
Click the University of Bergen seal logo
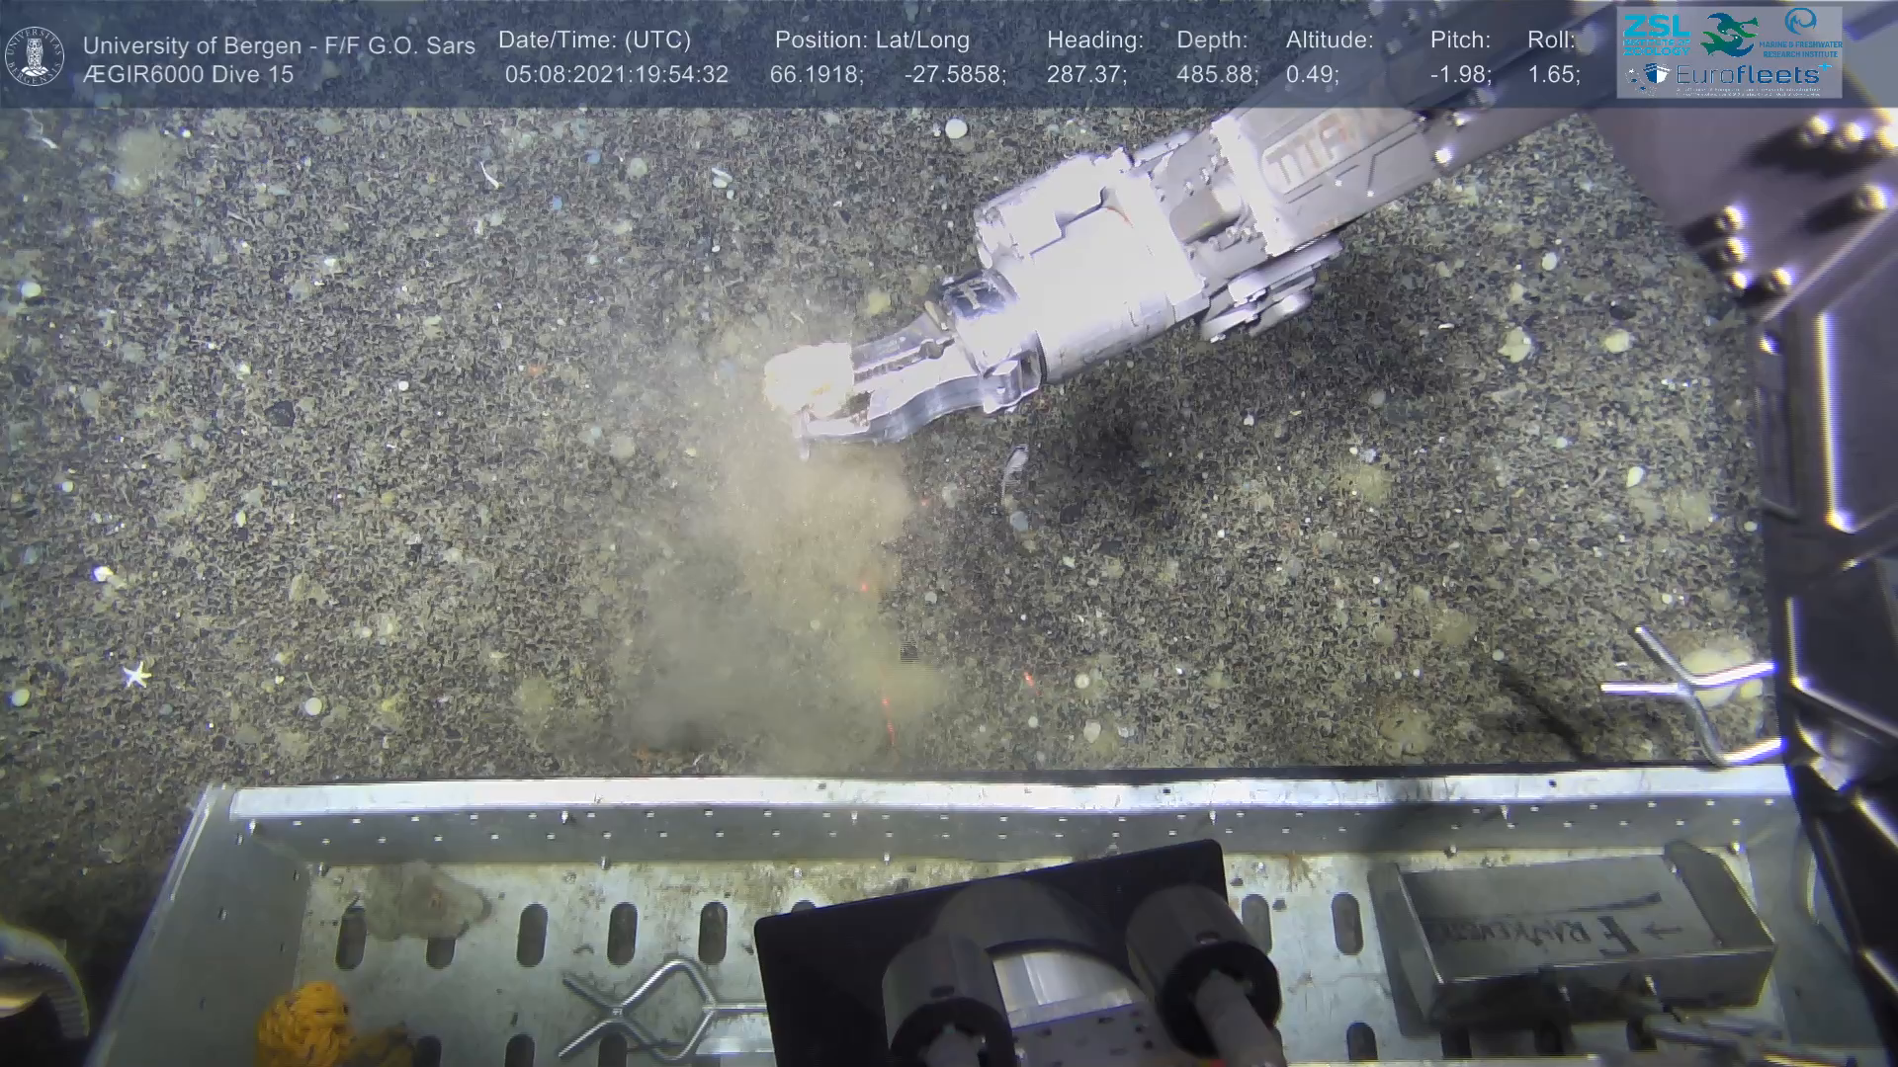(35, 56)
